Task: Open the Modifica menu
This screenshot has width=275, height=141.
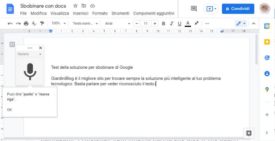Action: 38,13
